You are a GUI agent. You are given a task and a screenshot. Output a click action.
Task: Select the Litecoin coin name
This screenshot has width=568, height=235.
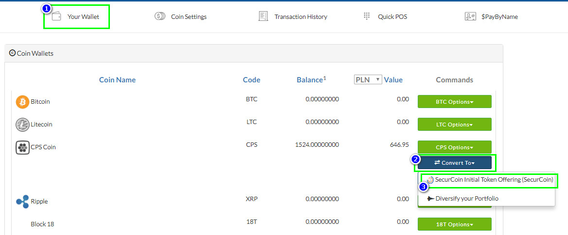(x=41, y=125)
